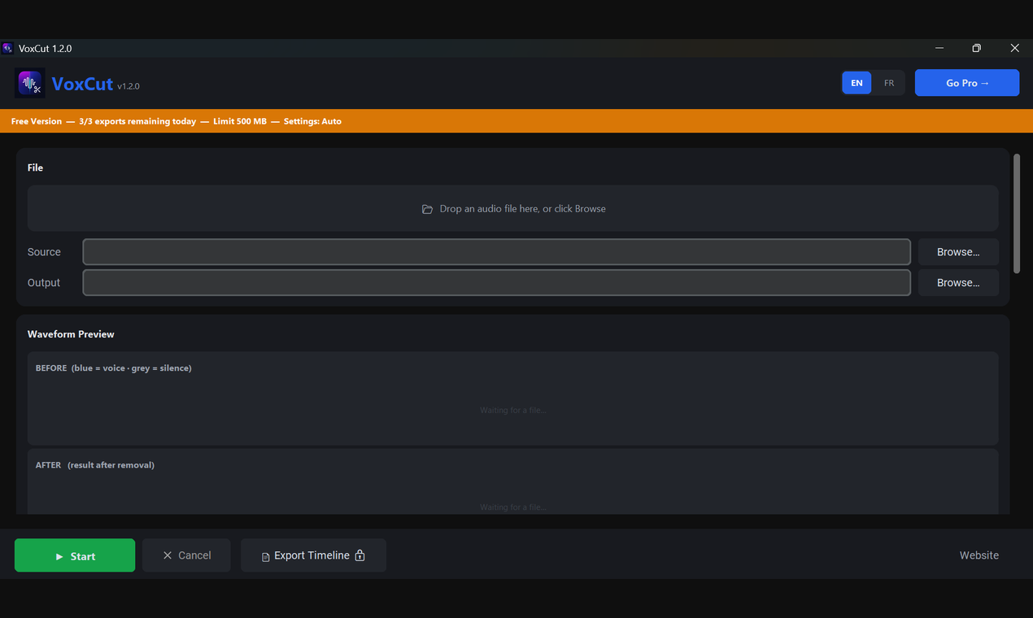This screenshot has width=1033, height=618.
Task: Close the VoxCut window
Action: coord(1014,48)
